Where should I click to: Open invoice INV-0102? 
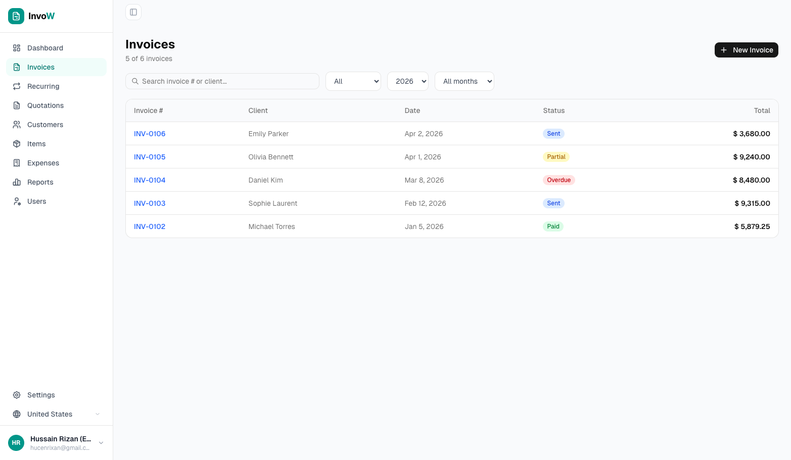click(x=150, y=226)
